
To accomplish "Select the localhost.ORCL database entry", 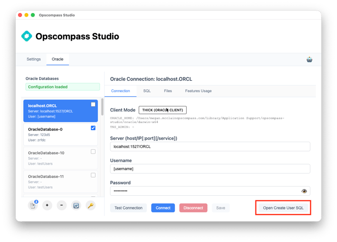I will point(60,111).
